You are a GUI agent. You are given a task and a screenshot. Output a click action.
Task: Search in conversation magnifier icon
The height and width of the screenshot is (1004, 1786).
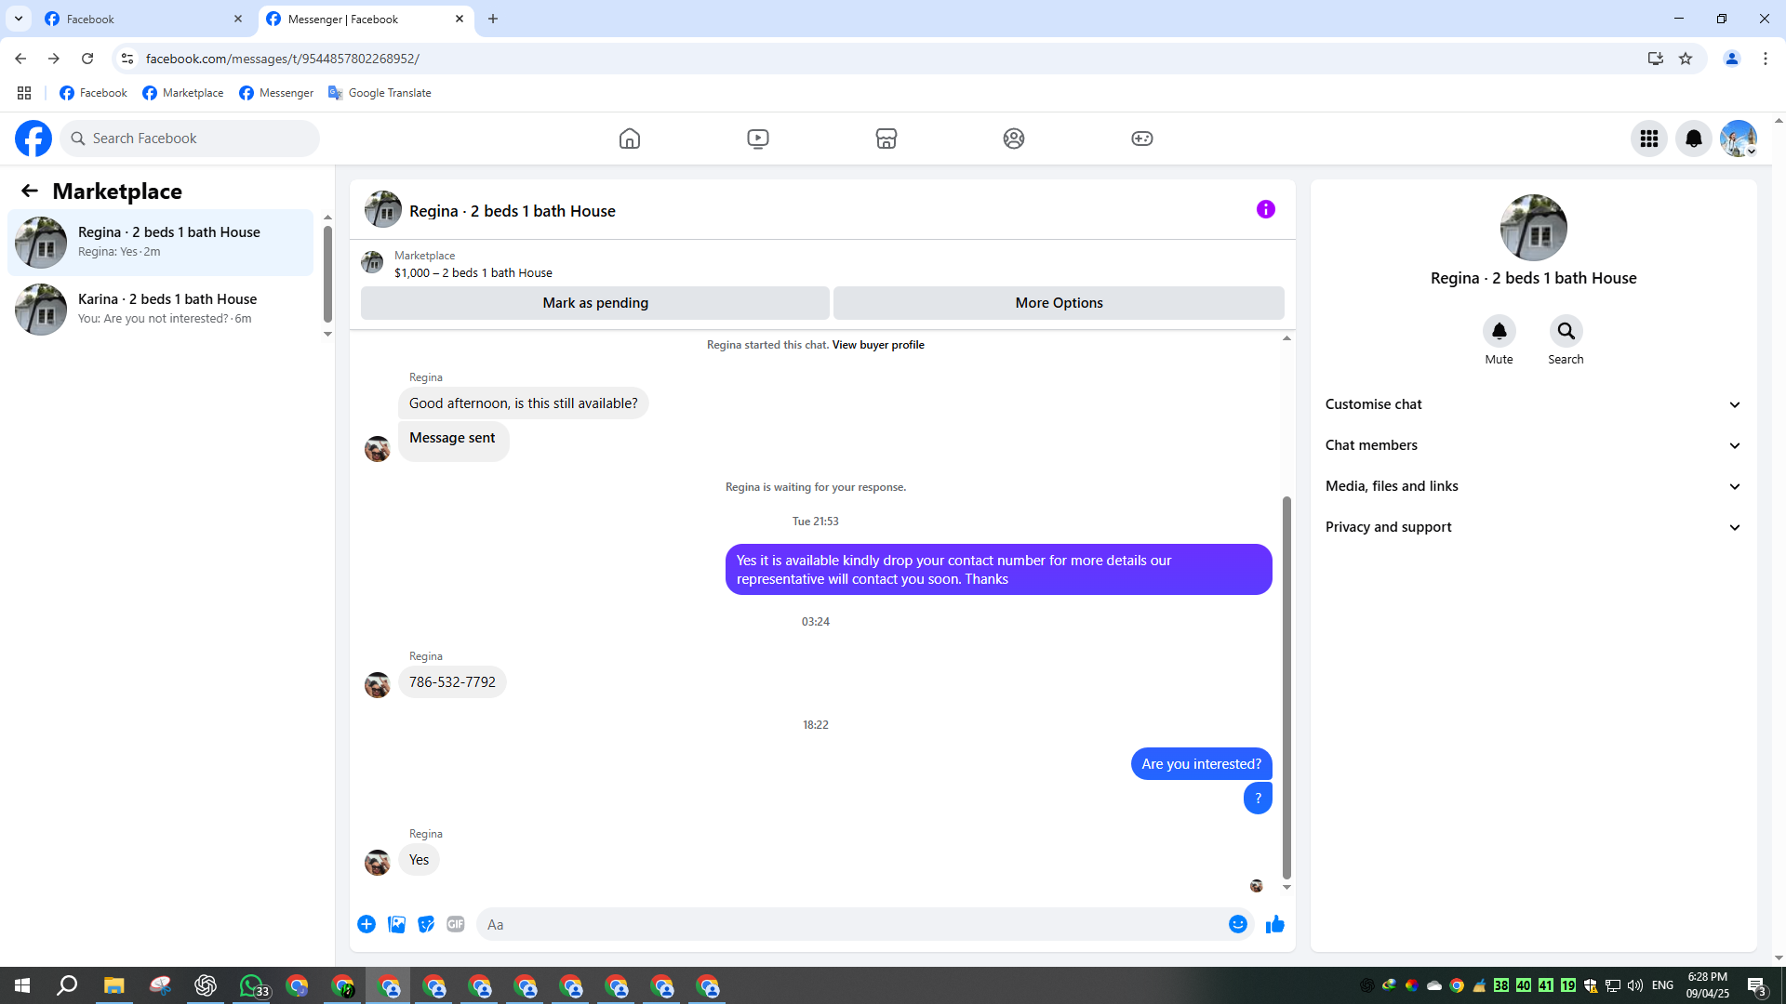1566,331
